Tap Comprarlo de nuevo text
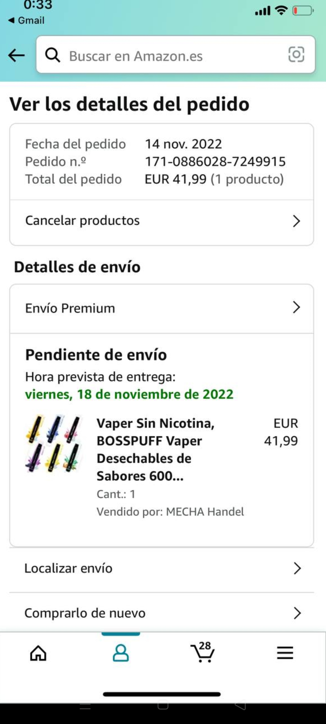326x724 pixels. tap(85, 613)
